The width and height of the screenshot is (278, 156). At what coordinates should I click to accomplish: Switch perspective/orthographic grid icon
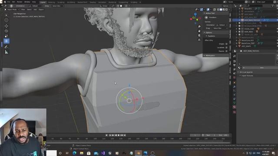coord(199,40)
